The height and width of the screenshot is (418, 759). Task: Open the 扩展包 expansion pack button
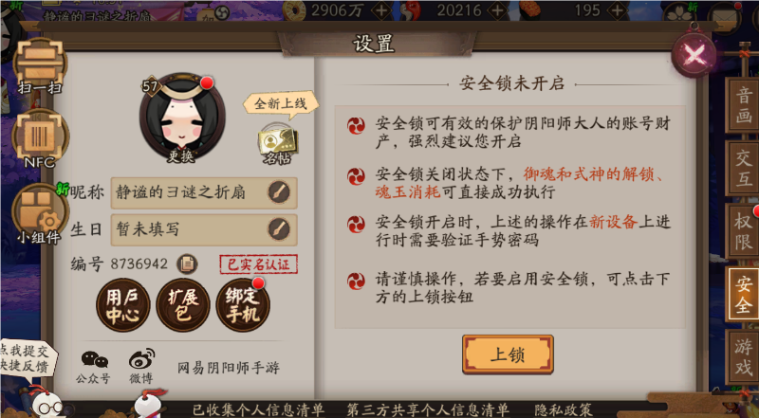(183, 306)
